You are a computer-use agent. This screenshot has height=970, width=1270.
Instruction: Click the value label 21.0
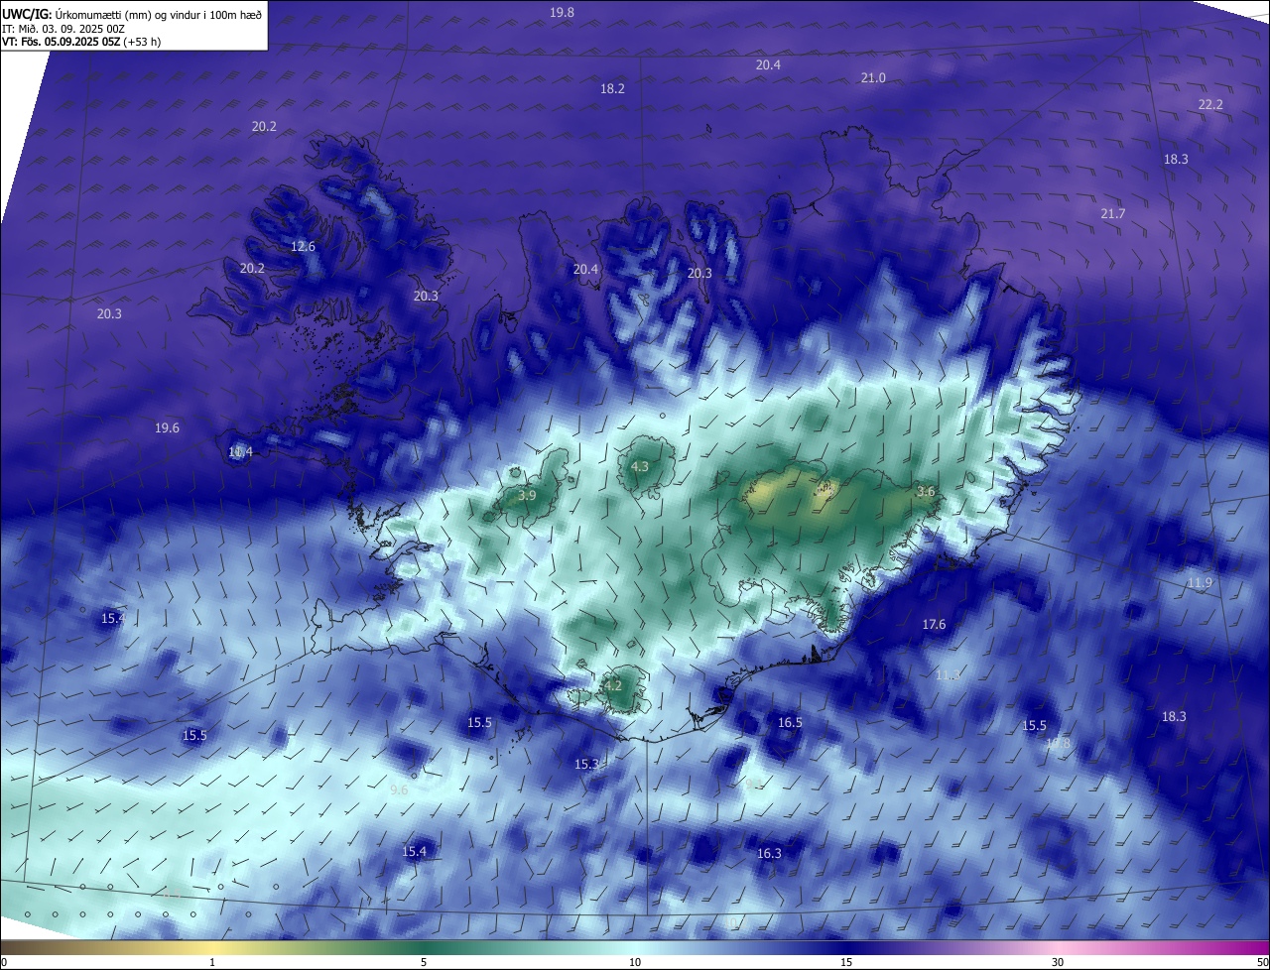(873, 77)
